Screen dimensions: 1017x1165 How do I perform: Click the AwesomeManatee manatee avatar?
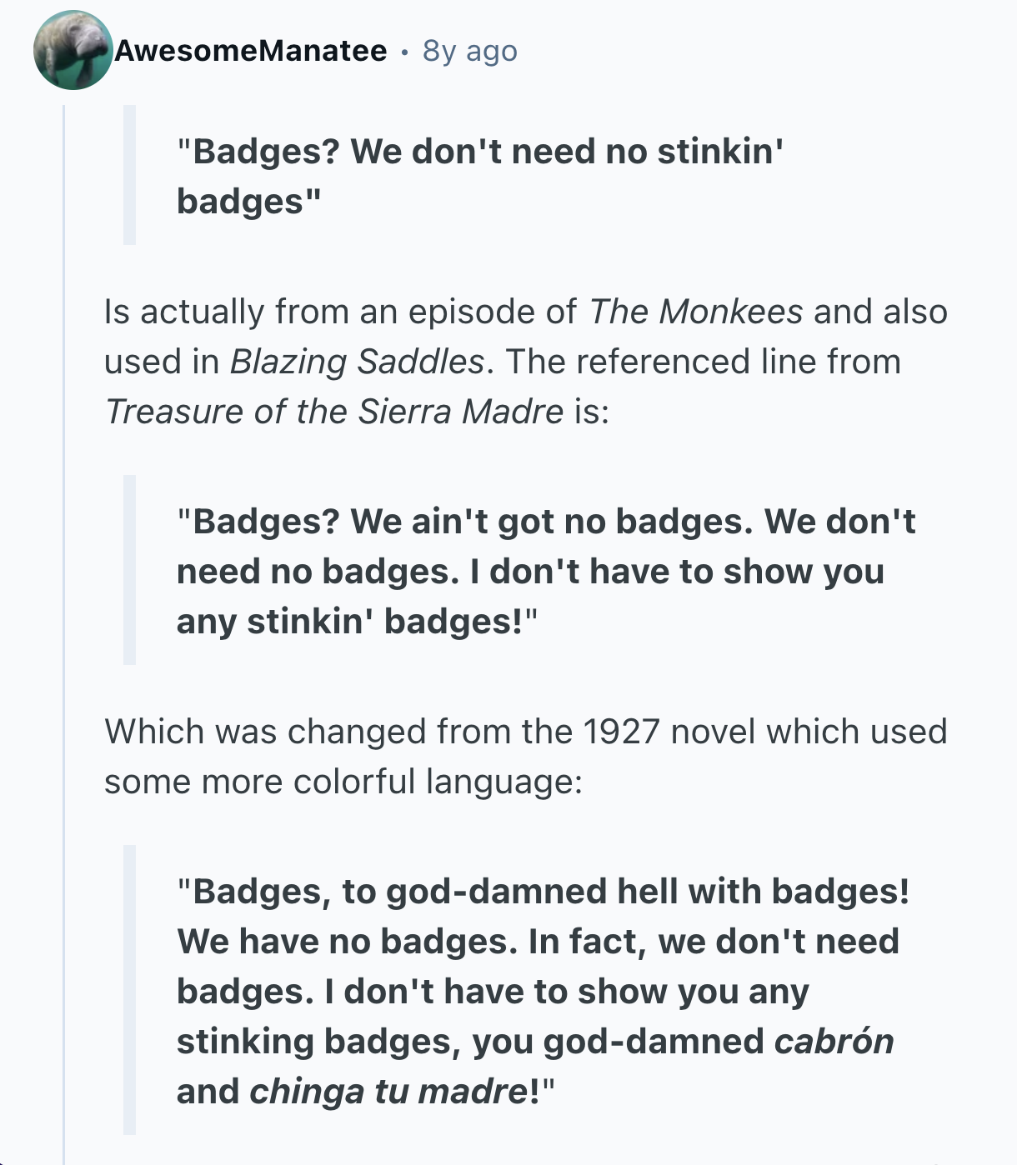(x=73, y=50)
